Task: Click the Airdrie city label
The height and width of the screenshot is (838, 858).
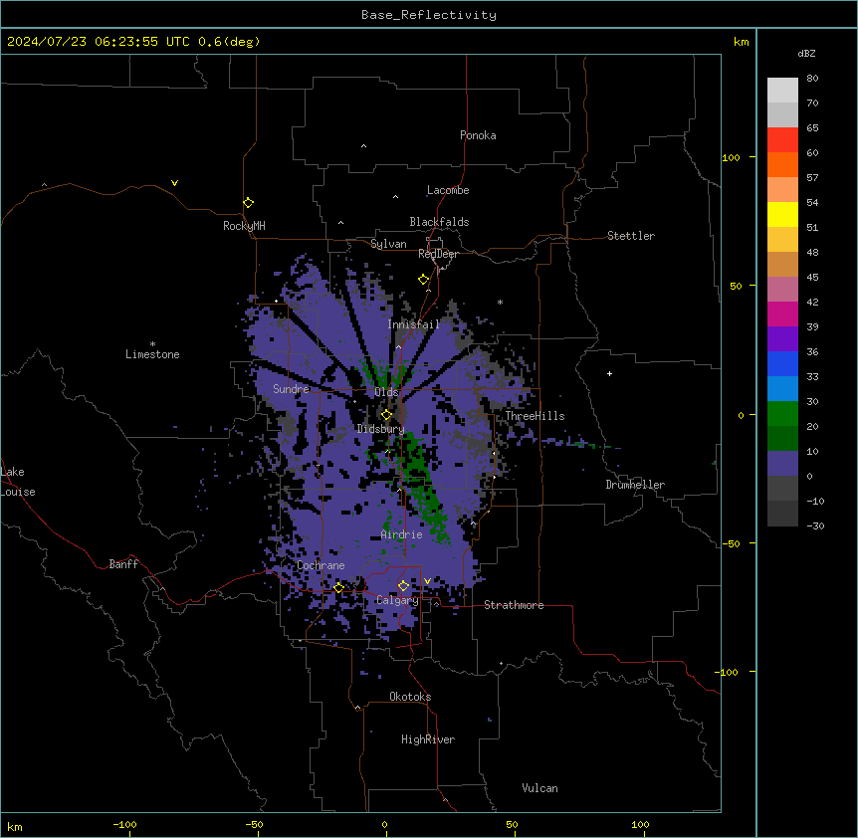Action: pyautogui.click(x=402, y=534)
